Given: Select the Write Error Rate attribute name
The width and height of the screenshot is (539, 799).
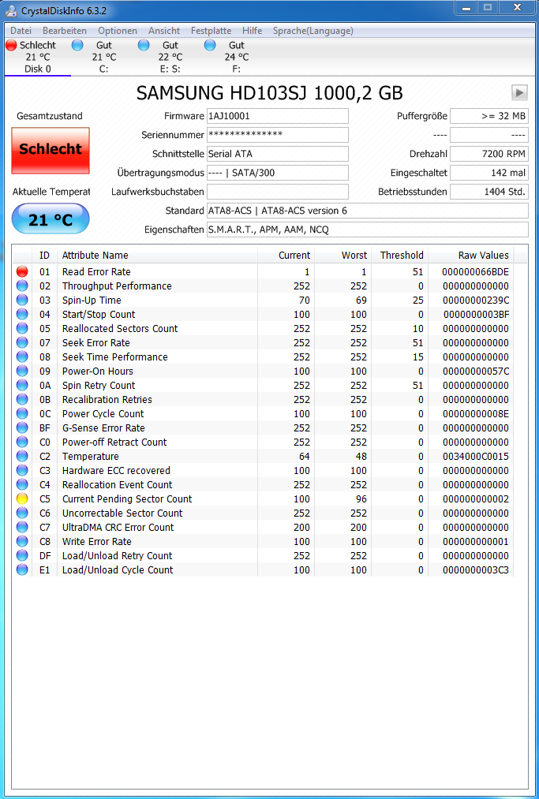Looking at the screenshot, I should 97,542.
